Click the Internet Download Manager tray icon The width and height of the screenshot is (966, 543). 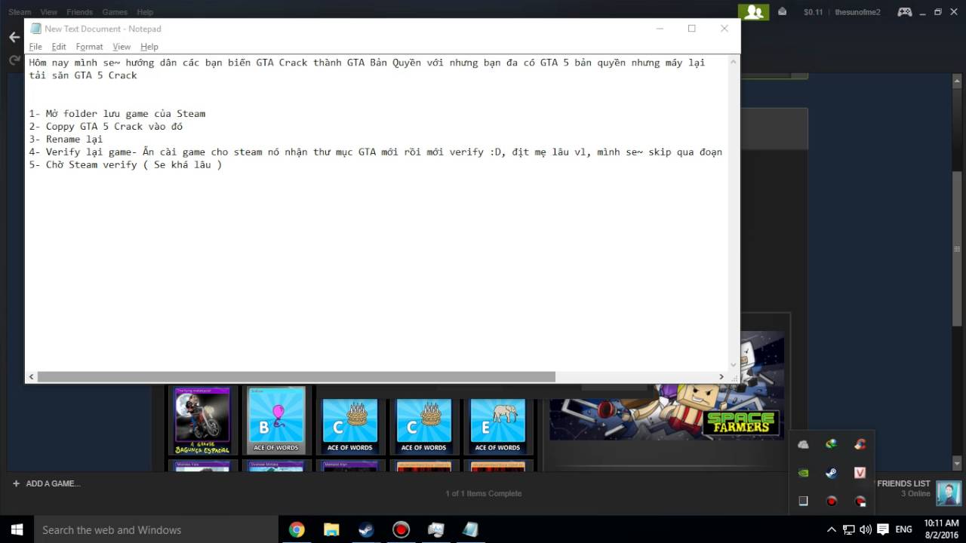(831, 445)
